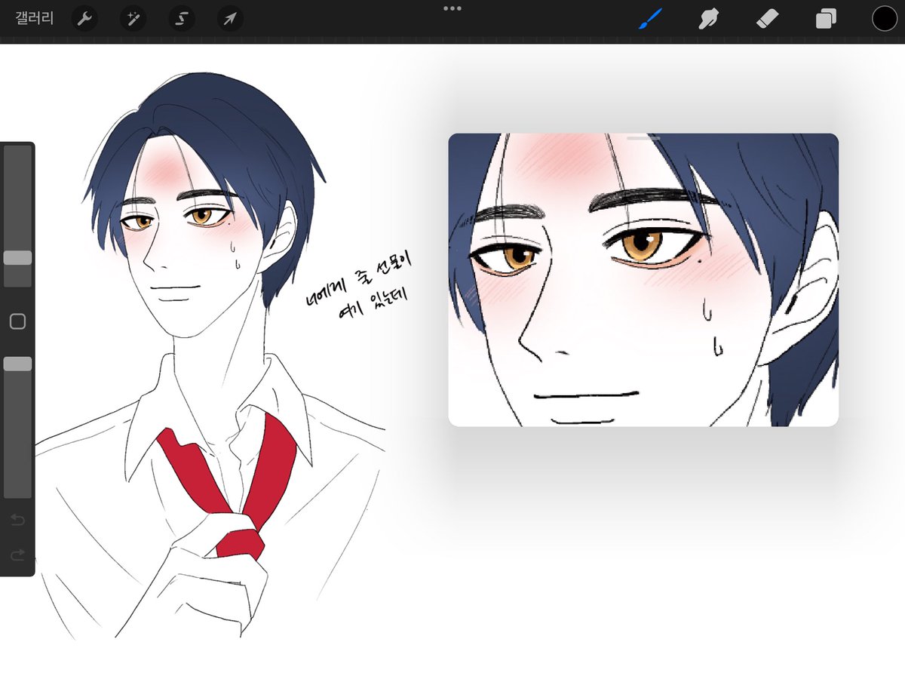Select the Brush tool

tap(650, 19)
